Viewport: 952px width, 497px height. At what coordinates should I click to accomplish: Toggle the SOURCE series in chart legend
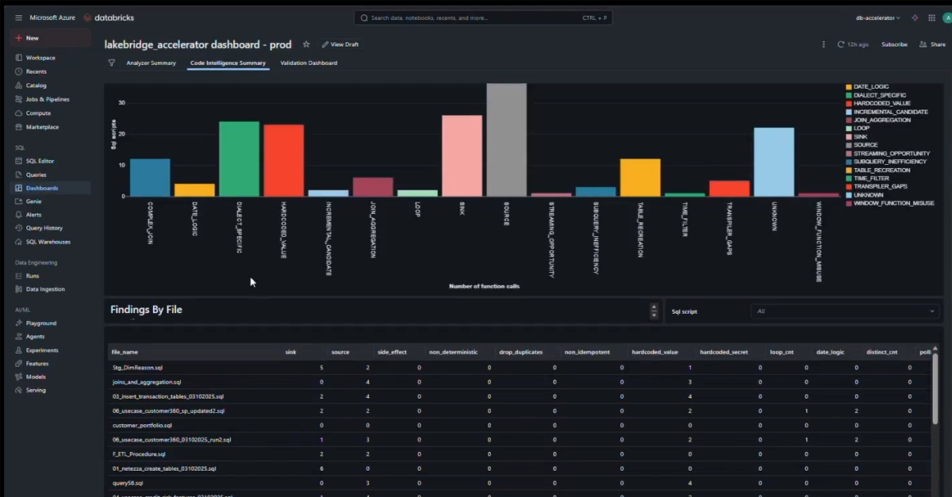pyautogui.click(x=866, y=145)
